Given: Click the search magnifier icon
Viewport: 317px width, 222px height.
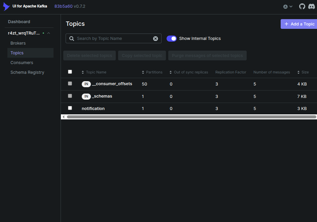Looking at the screenshot, I should (72, 39).
